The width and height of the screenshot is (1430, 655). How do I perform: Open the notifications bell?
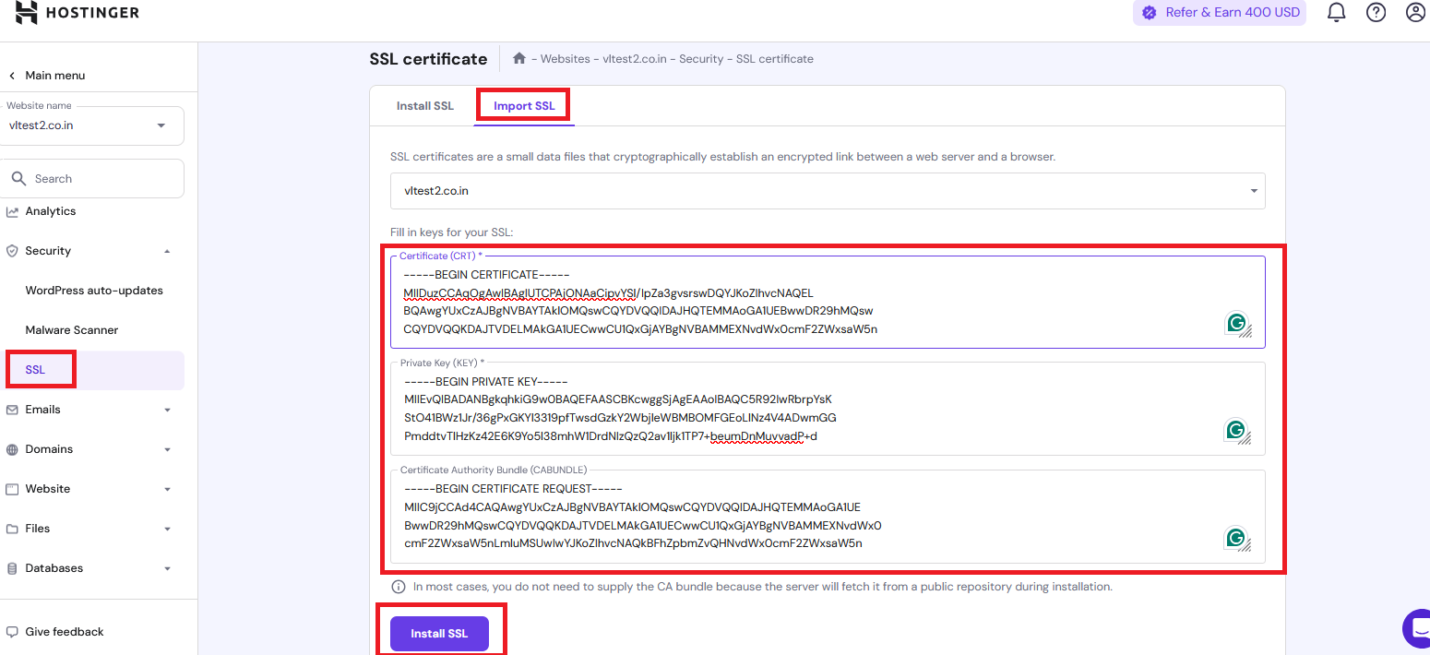coord(1336,13)
